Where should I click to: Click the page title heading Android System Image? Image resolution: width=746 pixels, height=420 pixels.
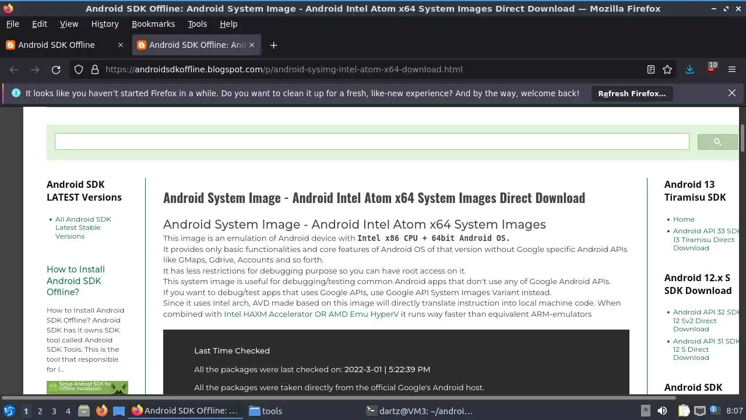point(374,198)
